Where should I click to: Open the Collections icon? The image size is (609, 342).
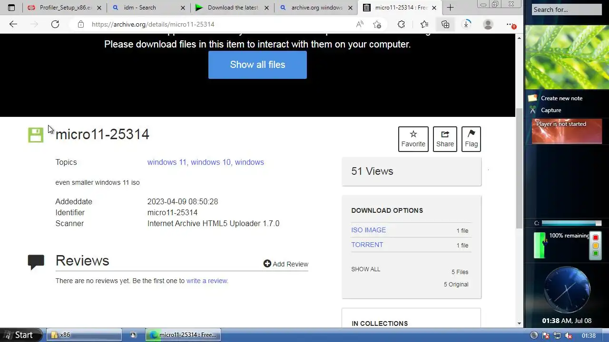(445, 24)
